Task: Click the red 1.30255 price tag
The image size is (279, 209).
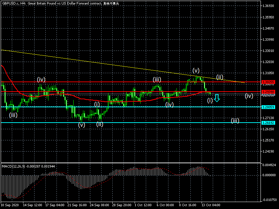Action: (268, 82)
